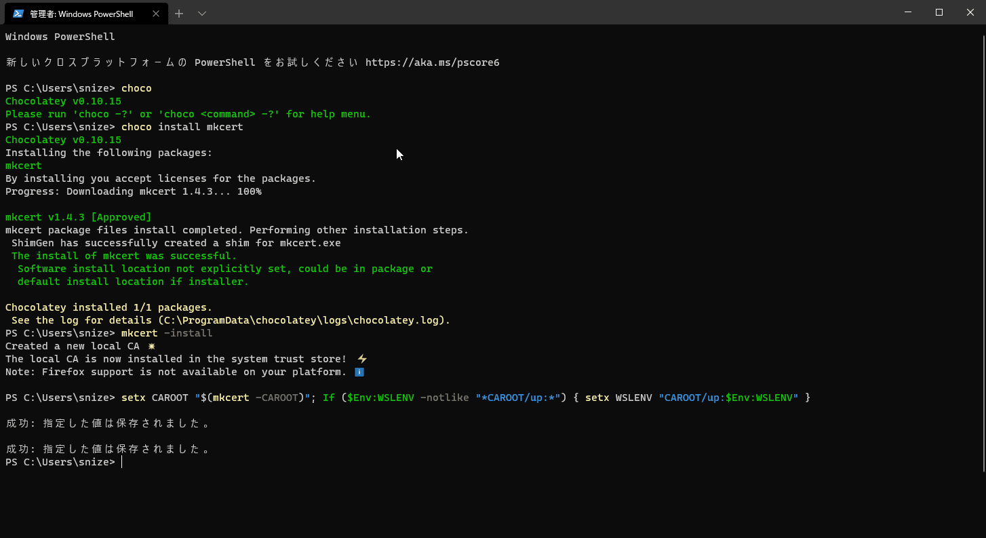Click the 'mkcert -install' command text
Viewport: 986px width, 538px height.
pyautogui.click(x=167, y=333)
